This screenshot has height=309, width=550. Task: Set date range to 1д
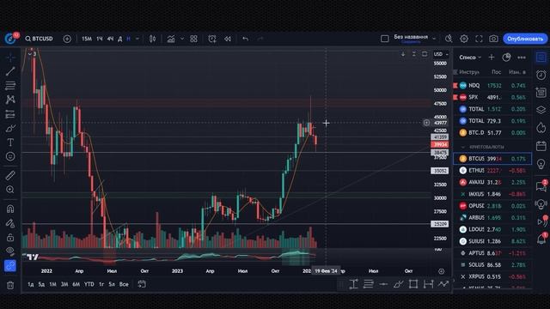31,284
